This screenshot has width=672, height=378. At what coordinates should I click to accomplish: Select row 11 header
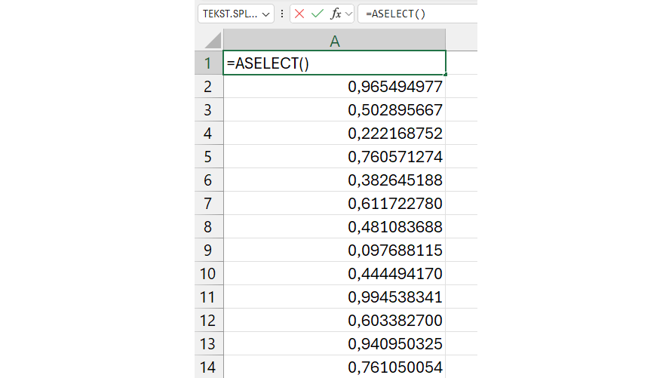[208, 297]
